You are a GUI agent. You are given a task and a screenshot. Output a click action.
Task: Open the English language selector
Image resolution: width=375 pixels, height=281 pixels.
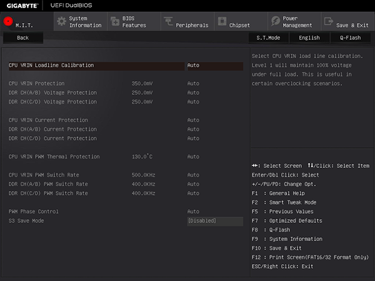point(309,37)
